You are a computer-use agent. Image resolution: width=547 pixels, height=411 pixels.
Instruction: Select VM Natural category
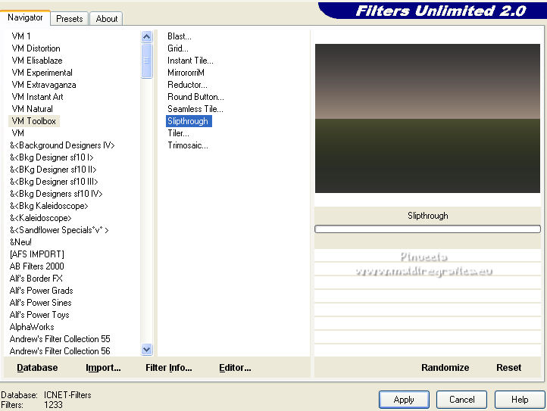click(x=32, y=109)
